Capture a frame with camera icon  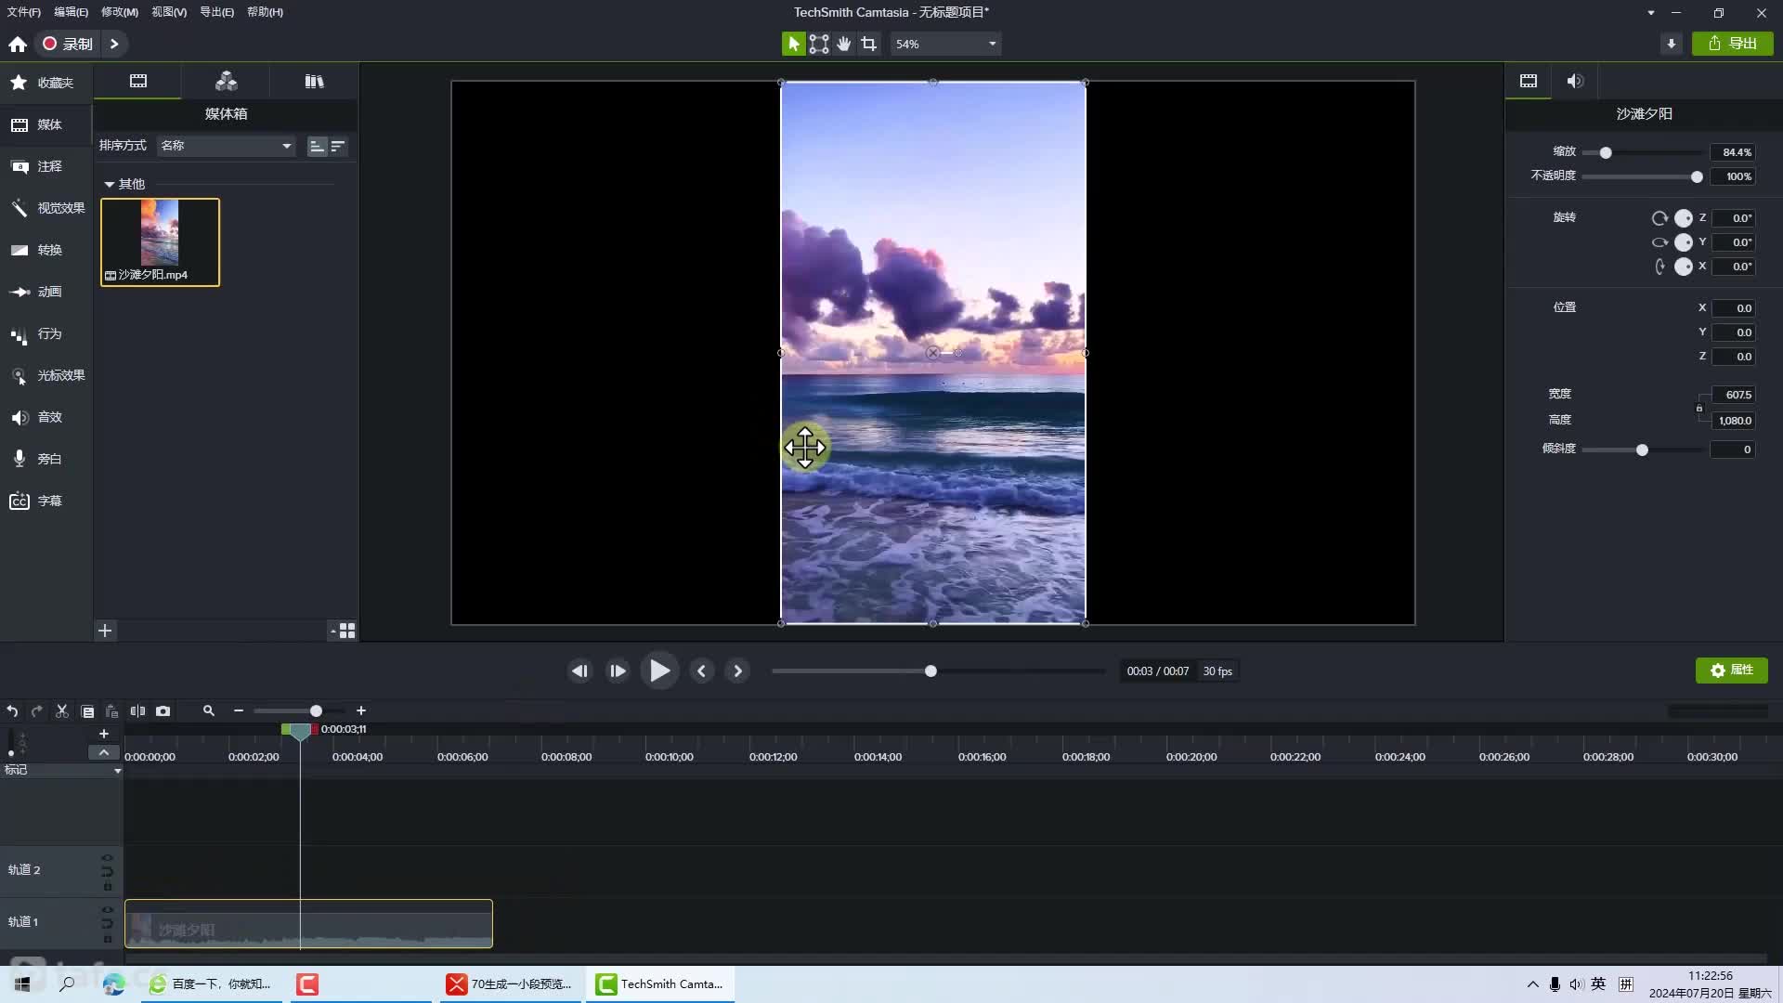163,710
